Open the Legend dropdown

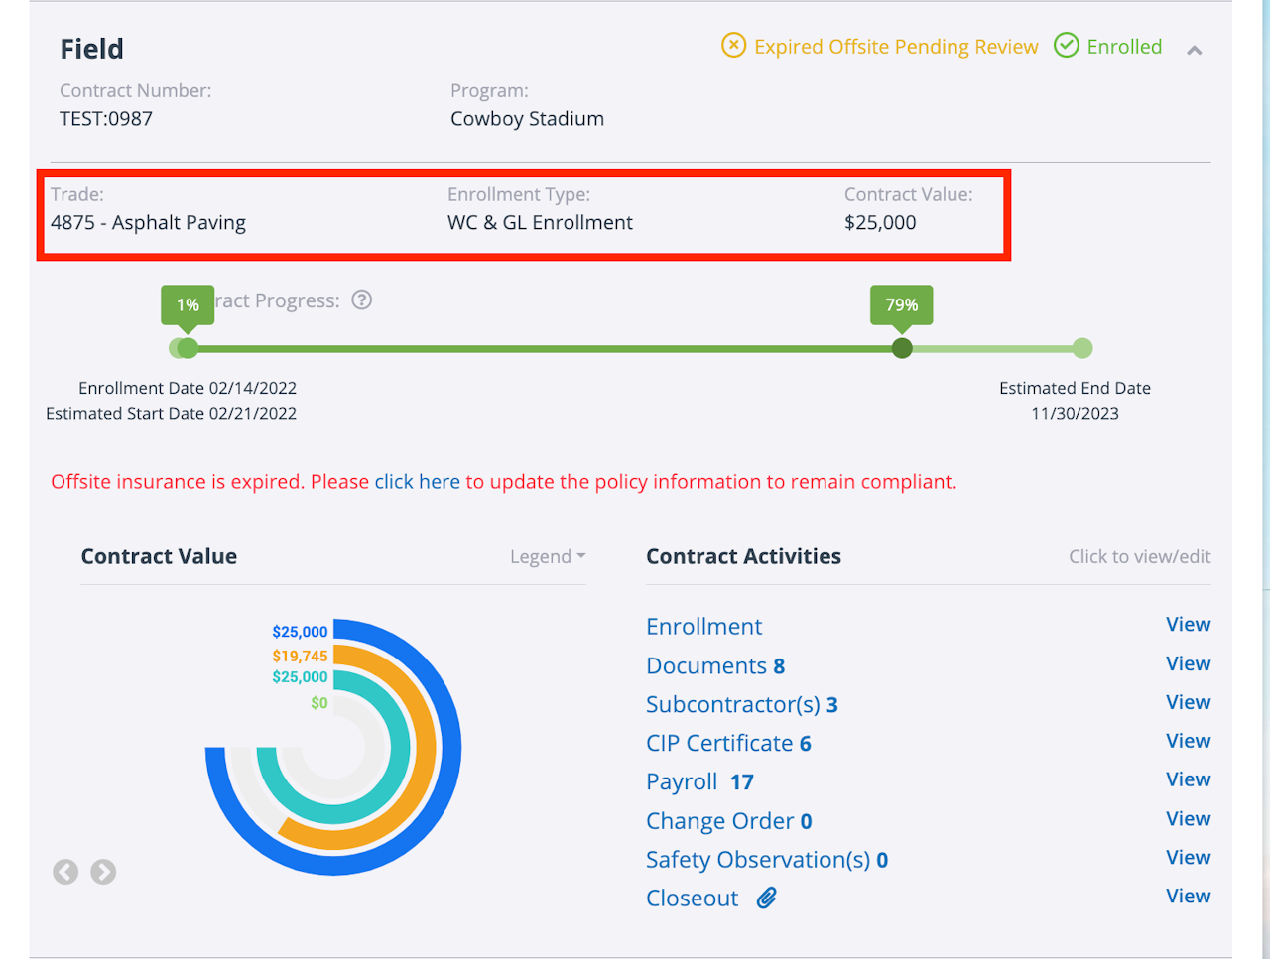coord(548,557)
